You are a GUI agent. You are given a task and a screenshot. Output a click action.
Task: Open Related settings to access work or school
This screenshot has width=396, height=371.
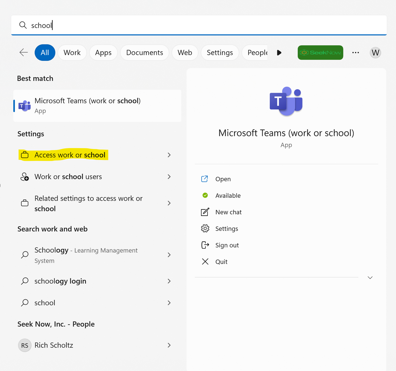click(x=97, y=203)
